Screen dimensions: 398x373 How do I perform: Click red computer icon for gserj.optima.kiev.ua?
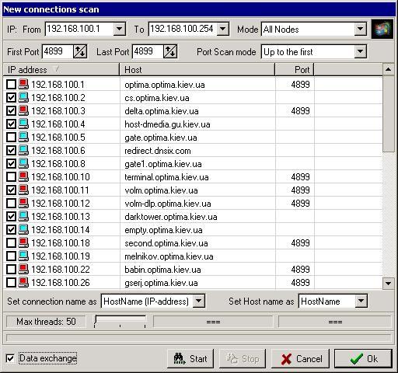[x=23, y=282]
